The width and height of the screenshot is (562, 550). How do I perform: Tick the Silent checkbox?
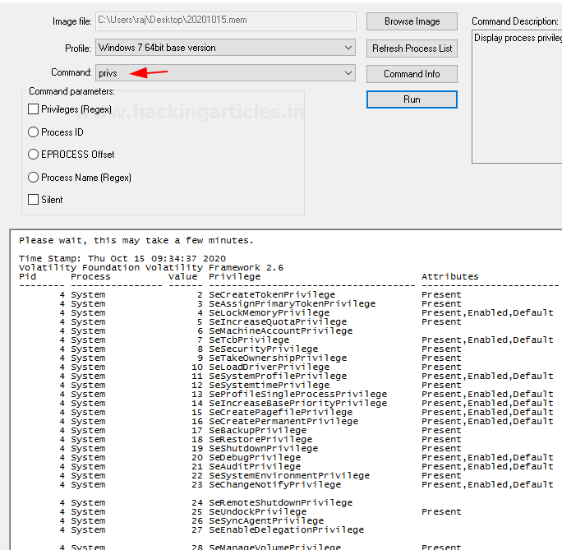[34, 199]
